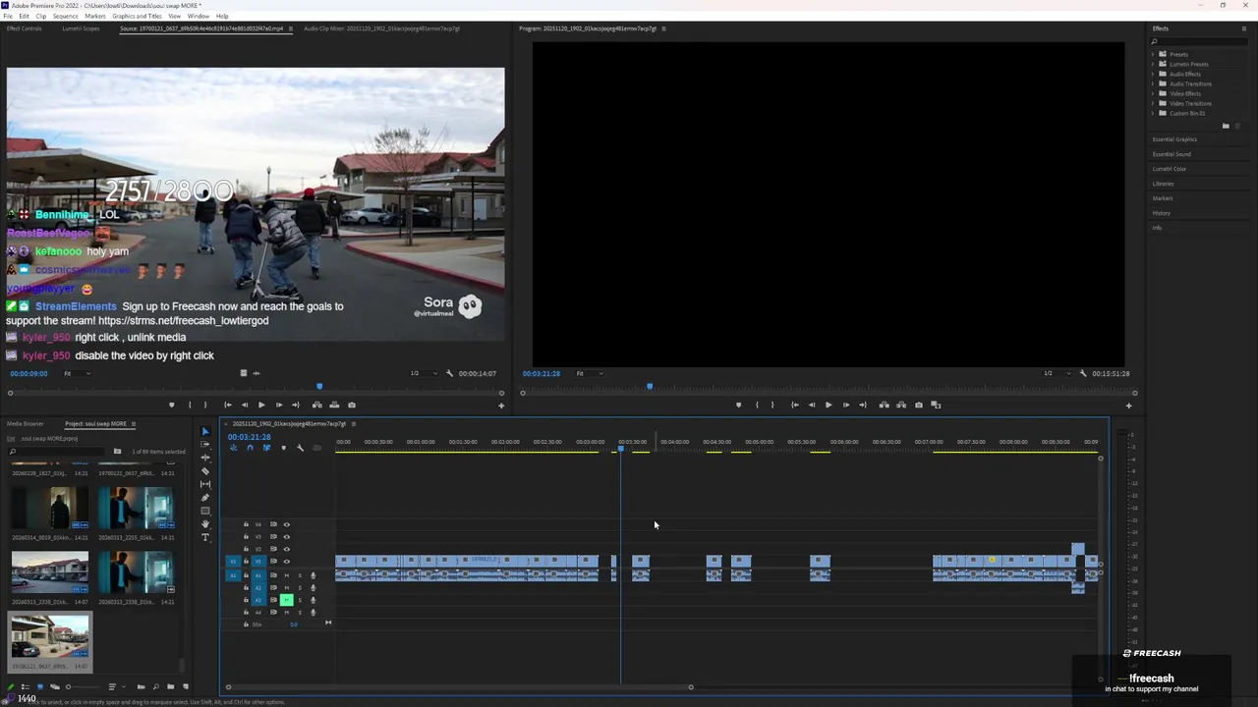Unmute audio track A3 green M button
Image resolution: width=1258 pixels, height=707 pixels.
pyautogui.click(x=287, y=600)
